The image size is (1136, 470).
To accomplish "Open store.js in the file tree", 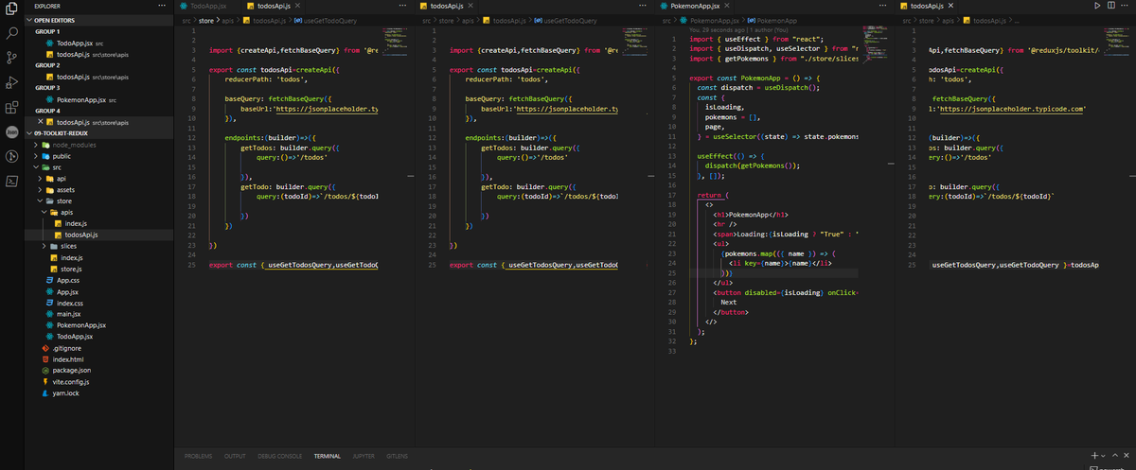I will [100, 269].
